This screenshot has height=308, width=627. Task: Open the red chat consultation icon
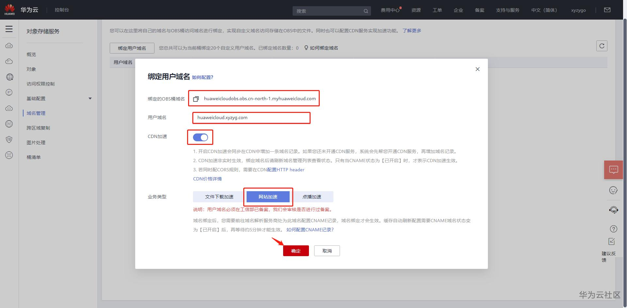pyautogui.click(x=614, y=170)
